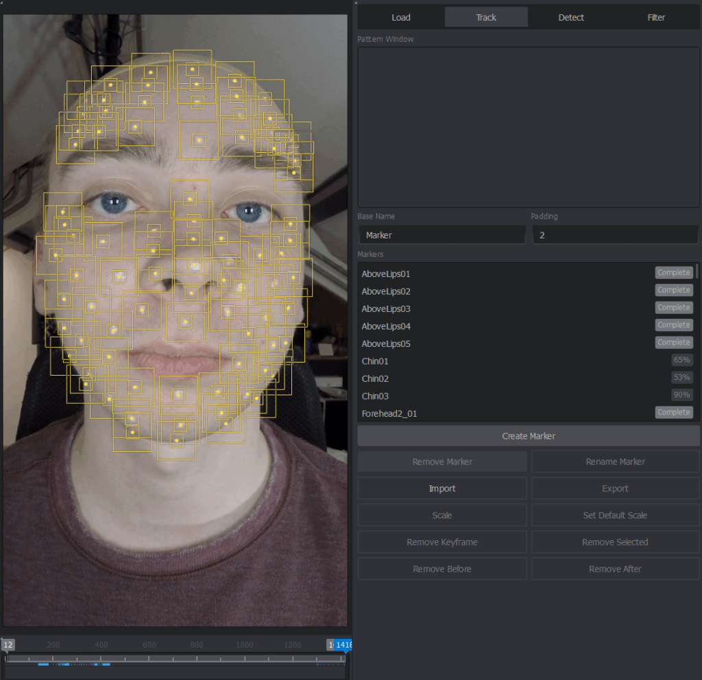Click the Scale button
Viewport: 702px width, 680px height.
coord(442,515)
